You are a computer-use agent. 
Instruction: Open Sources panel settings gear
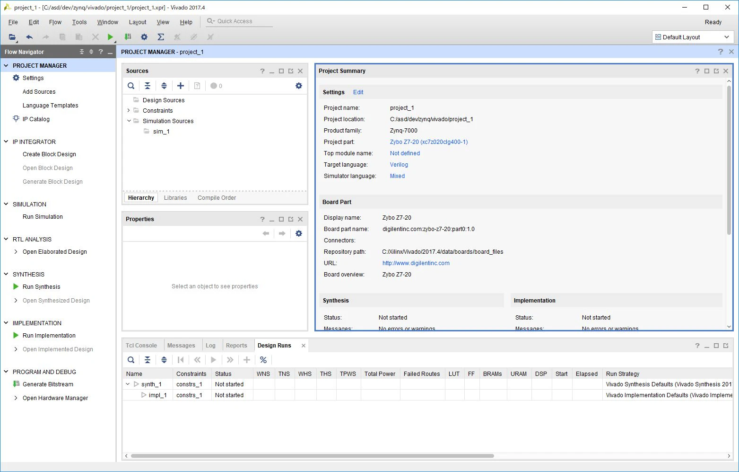[x=299, y=86]
